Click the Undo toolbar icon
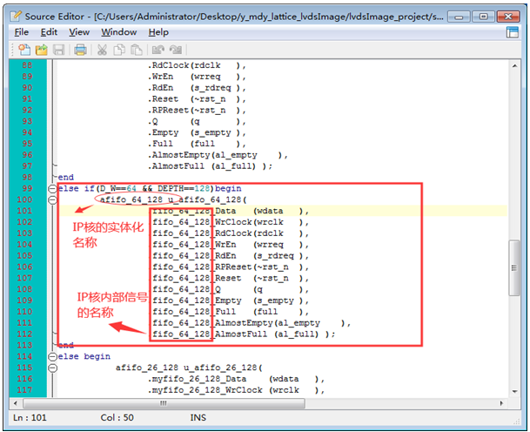Image resolution: width=530 pixels, height=432 pixels. click(x=158, y=50)
